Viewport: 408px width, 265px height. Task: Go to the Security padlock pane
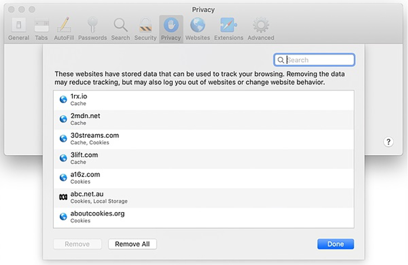[x=145, y=29]
